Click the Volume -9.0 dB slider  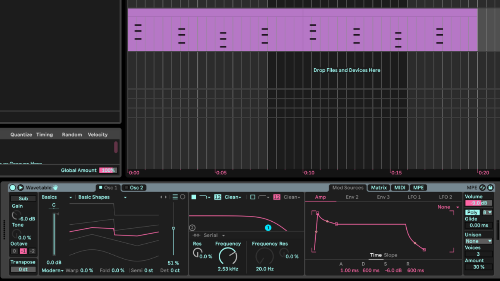pos(479,203)
